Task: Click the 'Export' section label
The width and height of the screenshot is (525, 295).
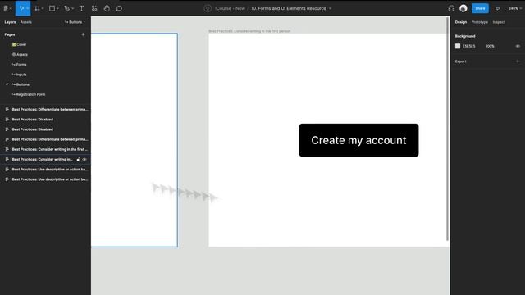Action: coord(460,61)
